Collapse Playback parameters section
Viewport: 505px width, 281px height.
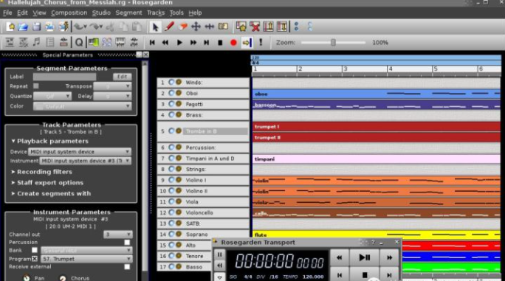(x=49, y=141)
